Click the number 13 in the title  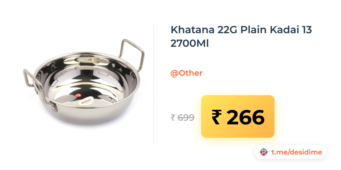click(x=307, y=30)
